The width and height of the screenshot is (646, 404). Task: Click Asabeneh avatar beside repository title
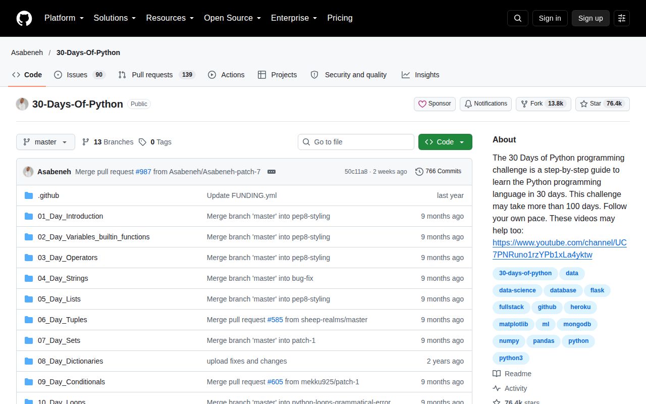[x=22, y=104]
